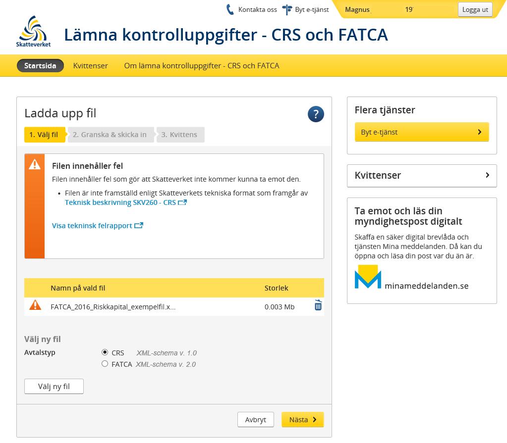Open Teknisk beskrivning SKV260 - CRS link
The width and height of the screenshot is (507, 443).
click(120, 202)
